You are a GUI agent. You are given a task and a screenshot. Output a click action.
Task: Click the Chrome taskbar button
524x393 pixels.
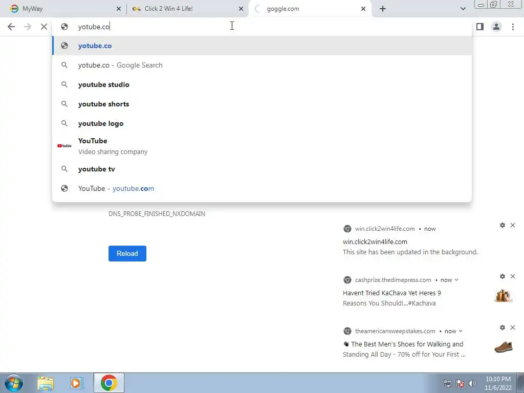[108, 383]
